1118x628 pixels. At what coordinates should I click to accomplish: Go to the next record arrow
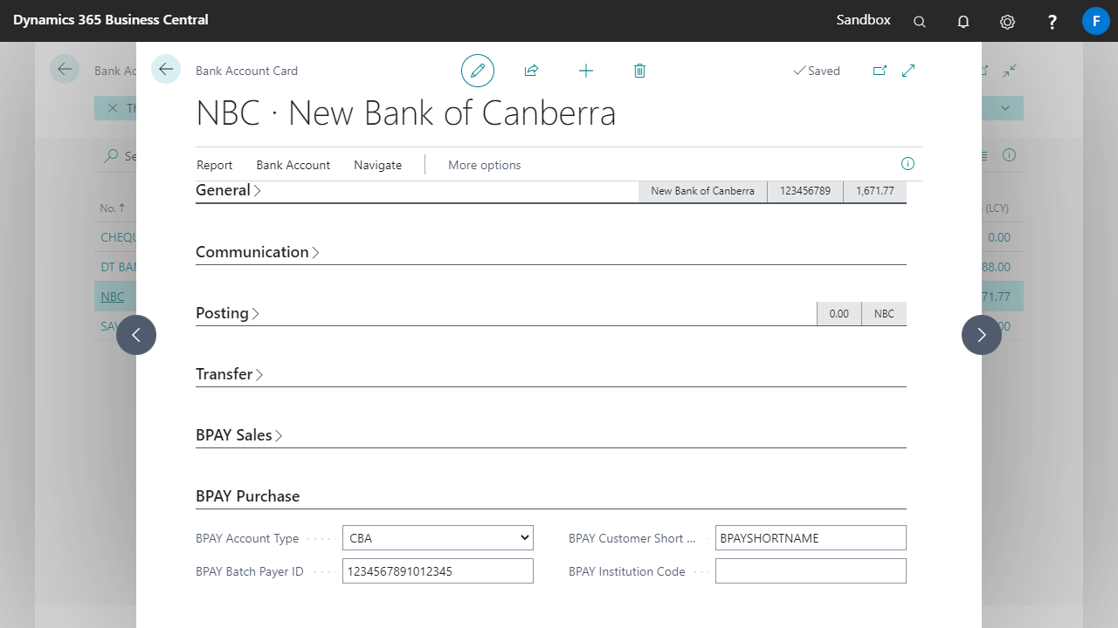point(982,335)
